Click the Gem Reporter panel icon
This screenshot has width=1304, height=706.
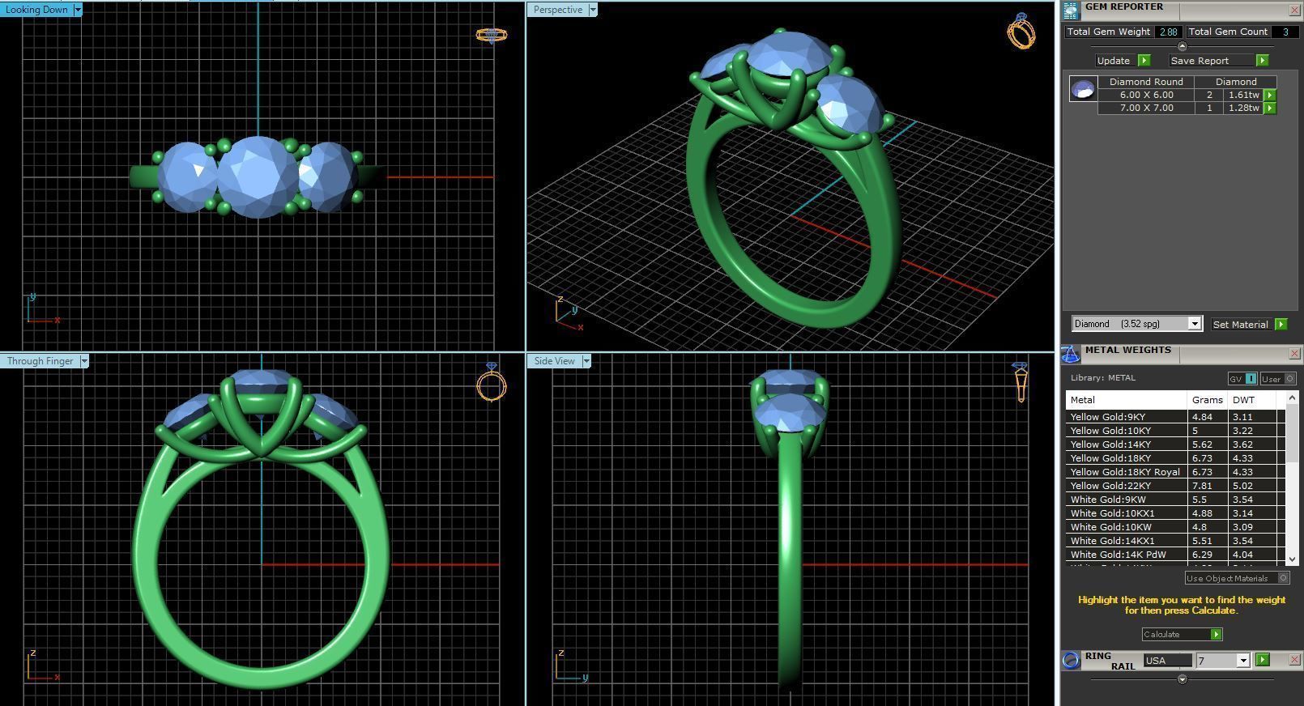tap(1071, 10)
